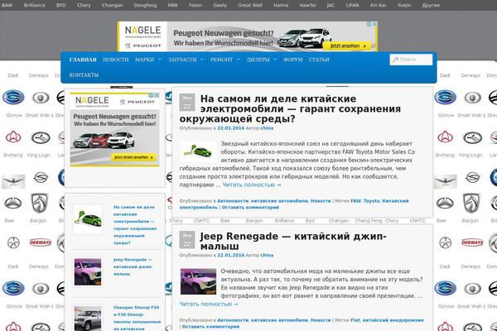The image size is (497, 331).
Task: Open sidebar Changan Shenqi F50 post link
Action: tap(137, 318)
